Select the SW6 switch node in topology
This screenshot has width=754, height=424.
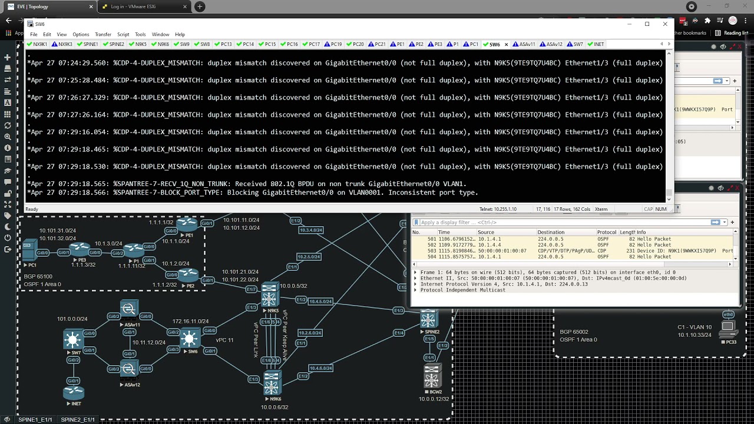(x=190, y=339)
